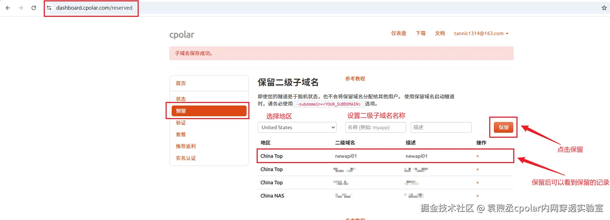Viewport: 610px width, 220px height.
Task: Open the 下载 nav link
Action: (x=420, y=33)
